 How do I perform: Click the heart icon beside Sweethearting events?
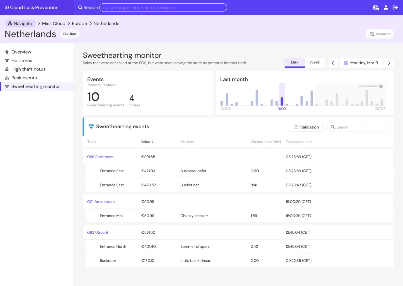point(91,126)
